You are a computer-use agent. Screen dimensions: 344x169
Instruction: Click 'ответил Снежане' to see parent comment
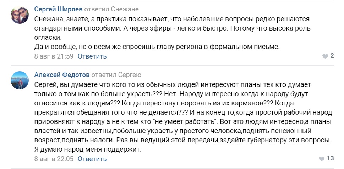point(111,9)
